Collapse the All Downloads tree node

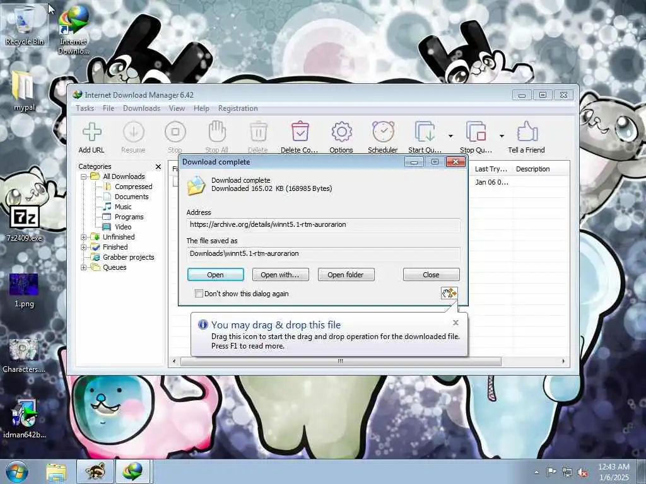[84, 176]
